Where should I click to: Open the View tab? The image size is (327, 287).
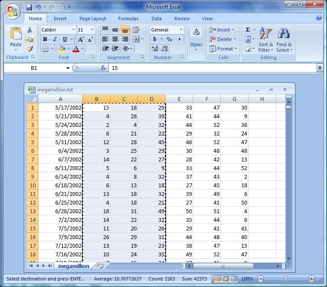207,19
